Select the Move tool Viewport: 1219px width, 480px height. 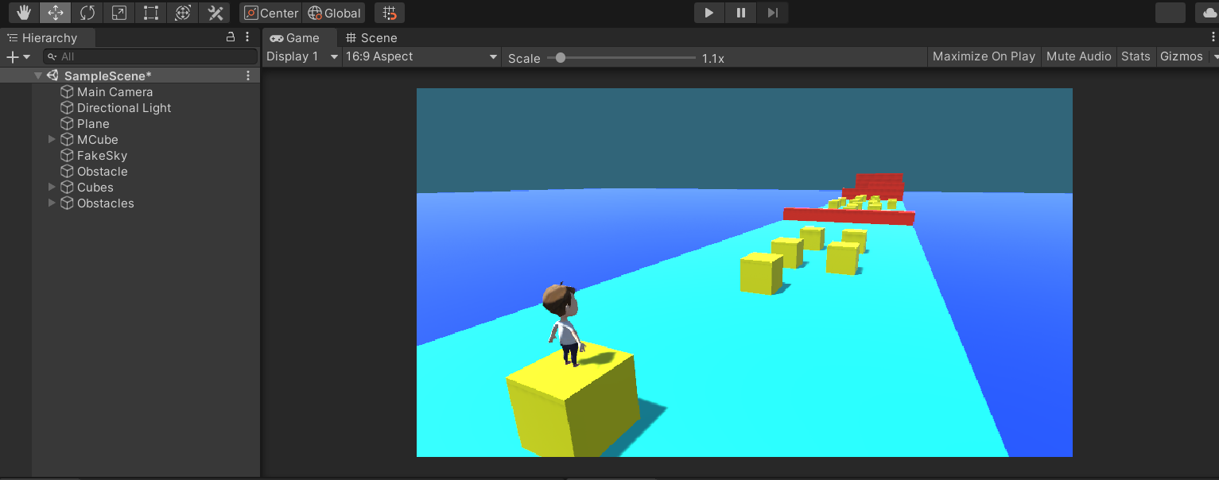tap(55, 13)
